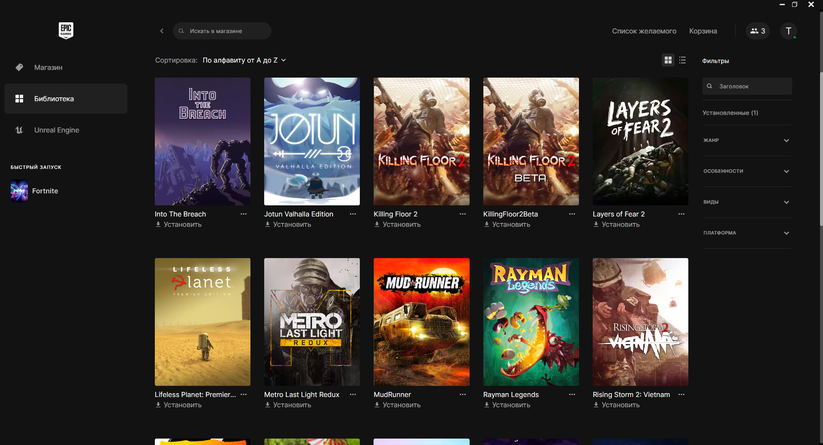This screenshot has width=823, height=445.
Task: Open Список желаемого wishlist
Action: coord(644,31)
